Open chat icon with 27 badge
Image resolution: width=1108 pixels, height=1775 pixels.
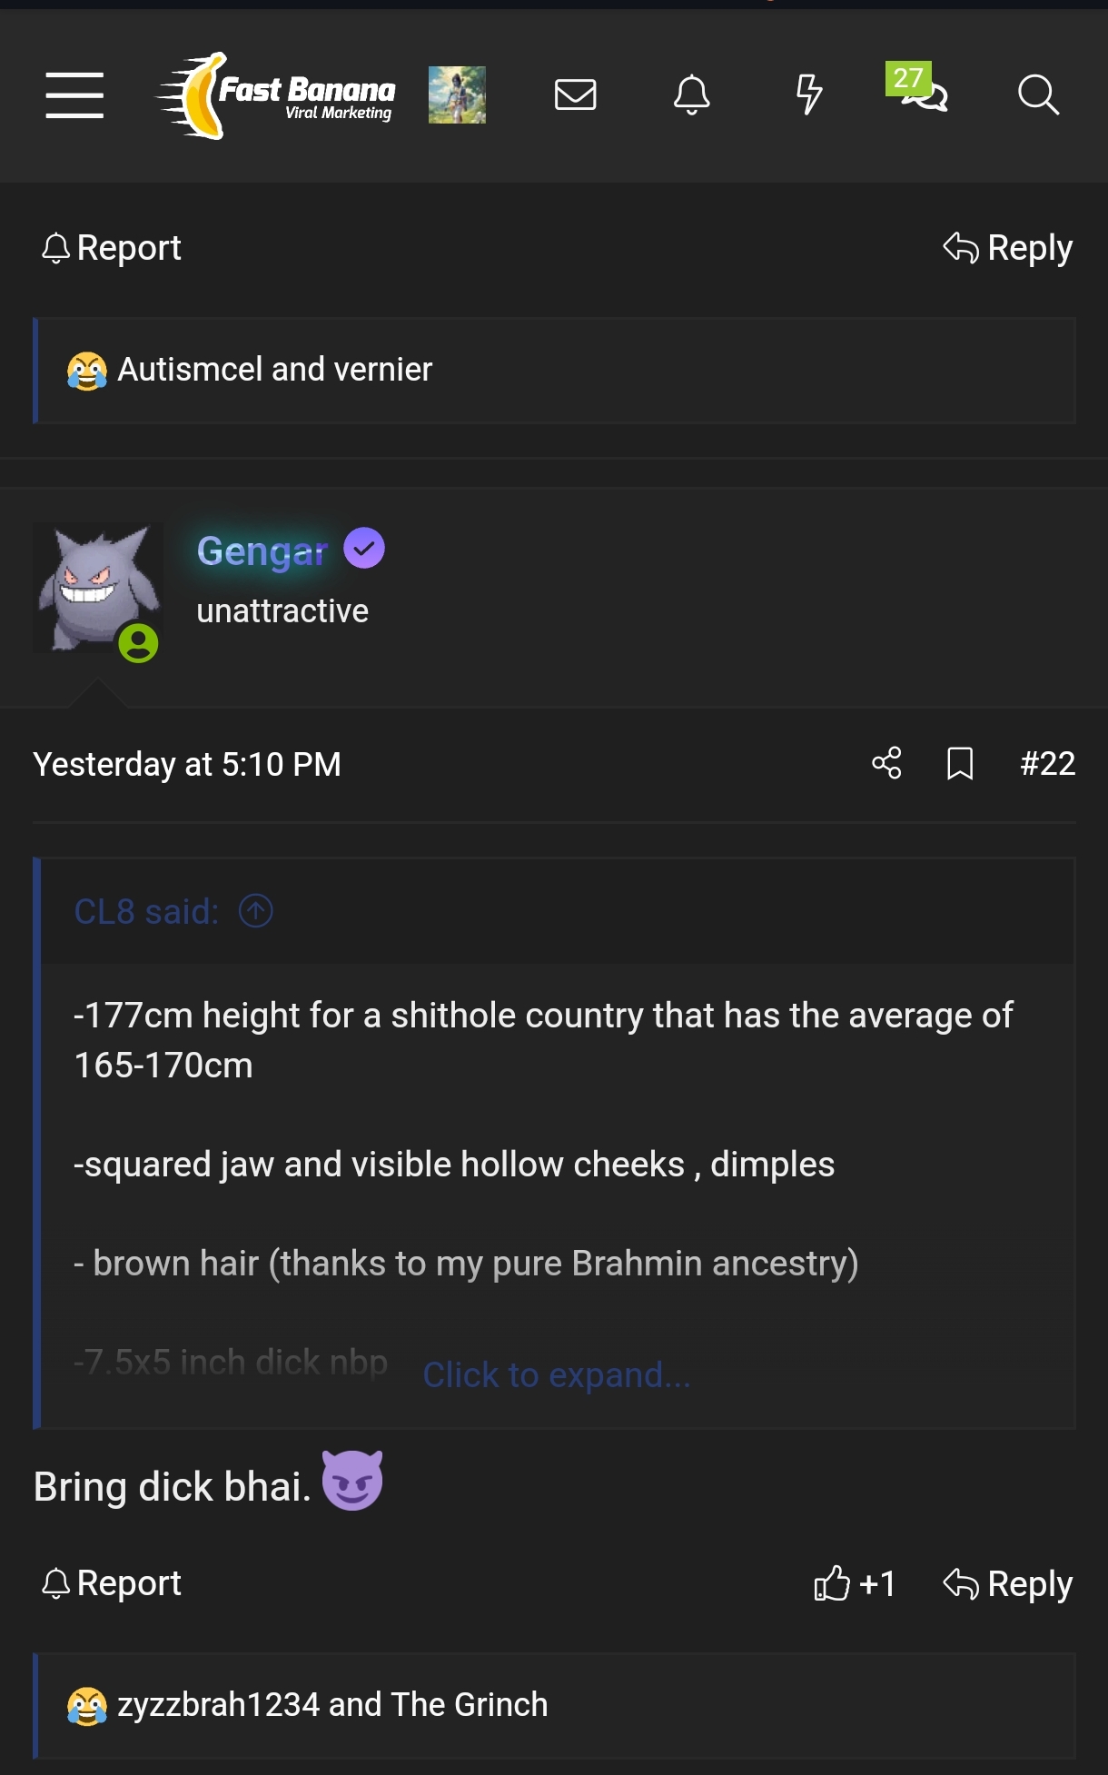pyautogui.click(x=923, y=93)
